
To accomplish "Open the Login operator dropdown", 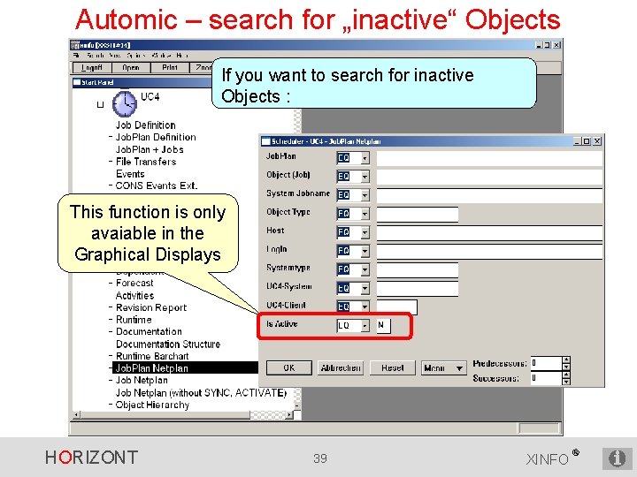I will point(365,251).
